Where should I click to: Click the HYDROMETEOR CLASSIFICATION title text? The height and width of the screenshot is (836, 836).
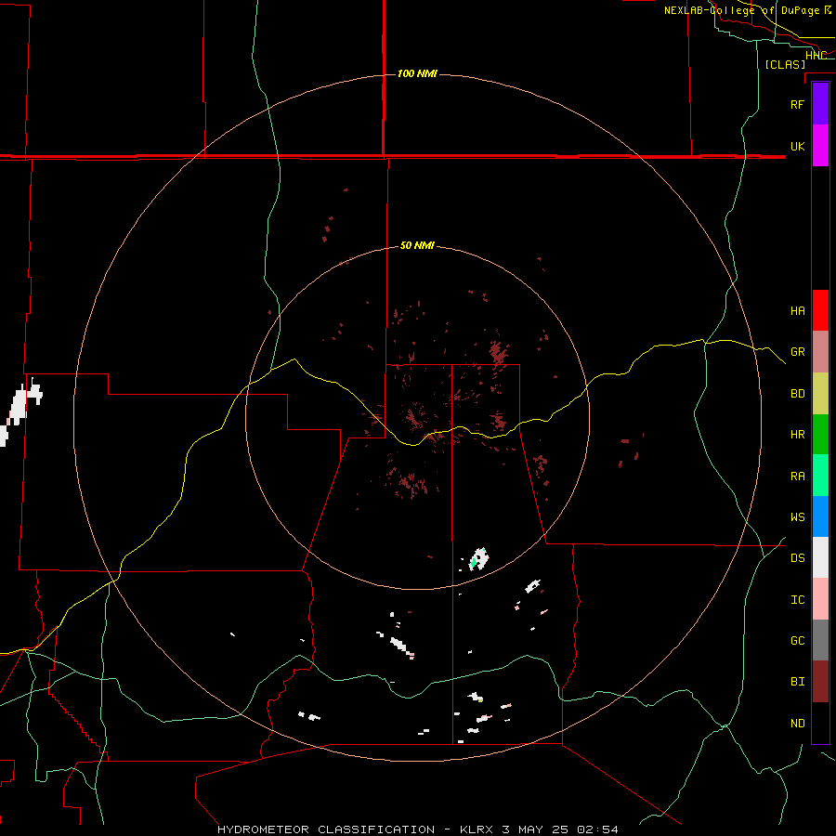point(326,829)
